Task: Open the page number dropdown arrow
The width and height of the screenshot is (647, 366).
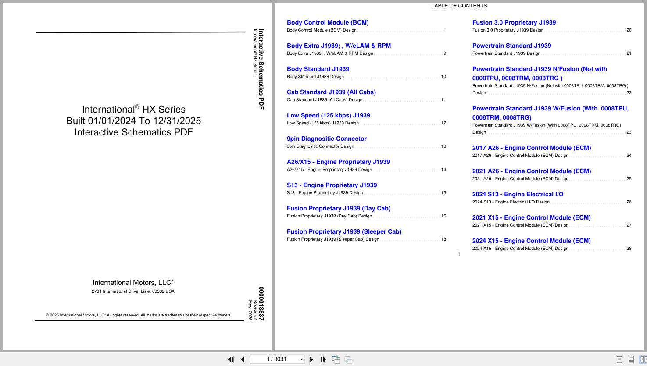Action: tap(301, 359)
